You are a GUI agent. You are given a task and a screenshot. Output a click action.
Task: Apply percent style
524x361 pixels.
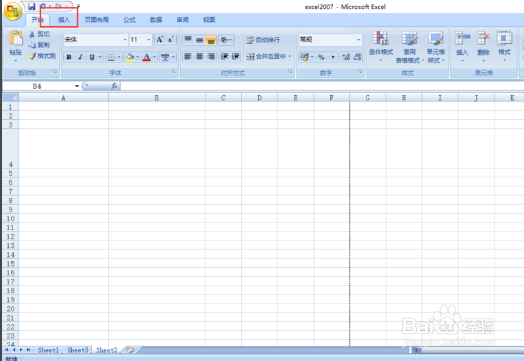pos(321,57)
